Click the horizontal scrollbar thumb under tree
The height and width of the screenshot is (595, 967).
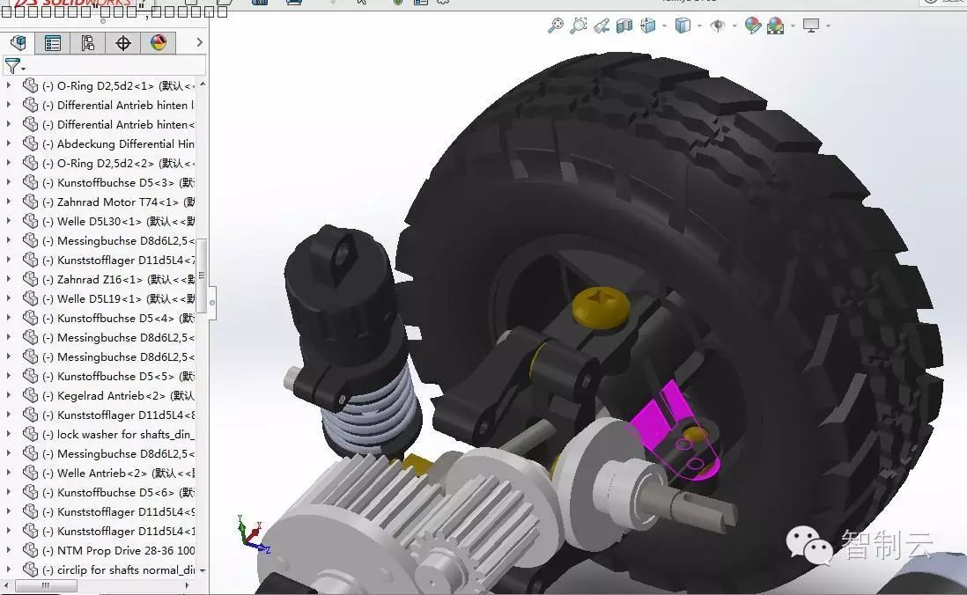46,585
